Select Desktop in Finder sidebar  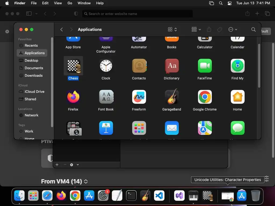point(32,60)
